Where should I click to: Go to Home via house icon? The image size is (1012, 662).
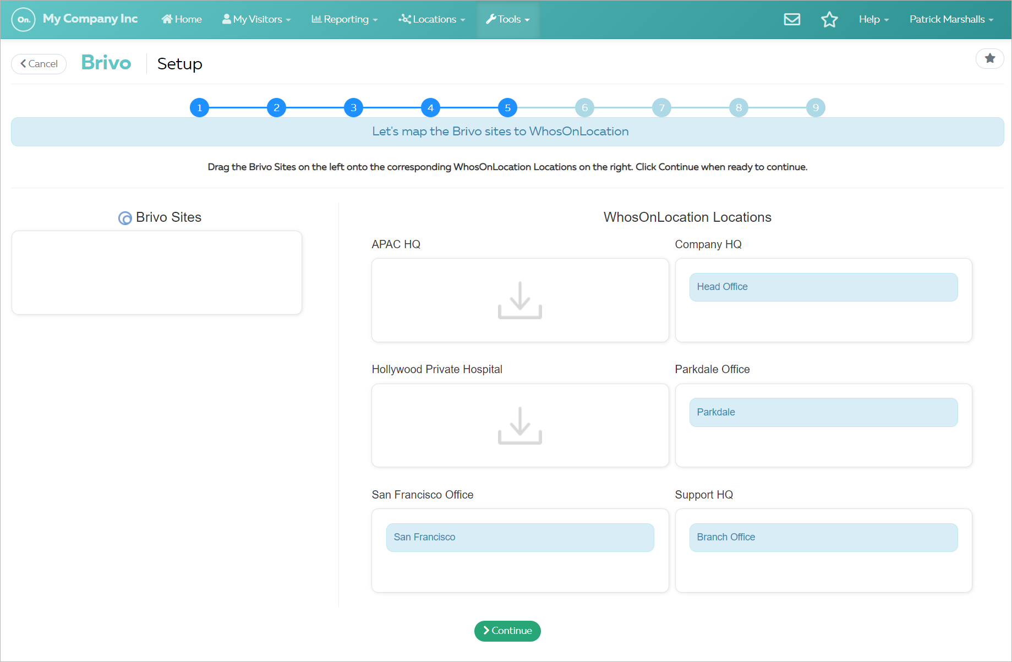click(167, 19)
